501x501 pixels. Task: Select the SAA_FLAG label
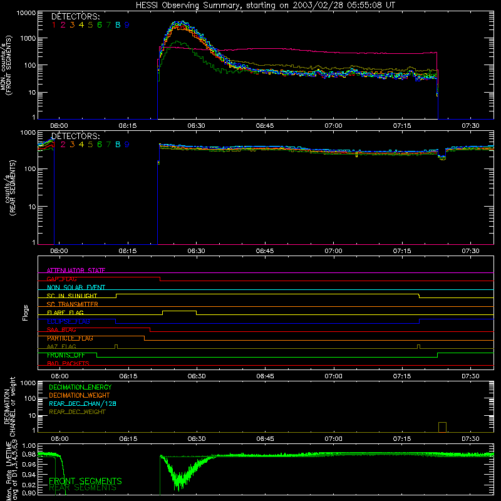[61, 330]
